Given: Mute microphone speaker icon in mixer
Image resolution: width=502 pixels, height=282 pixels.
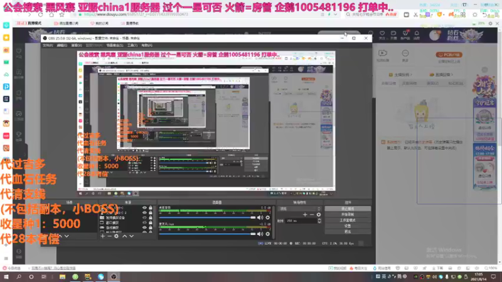Looking at the screenshot, I should pos(260,234).
